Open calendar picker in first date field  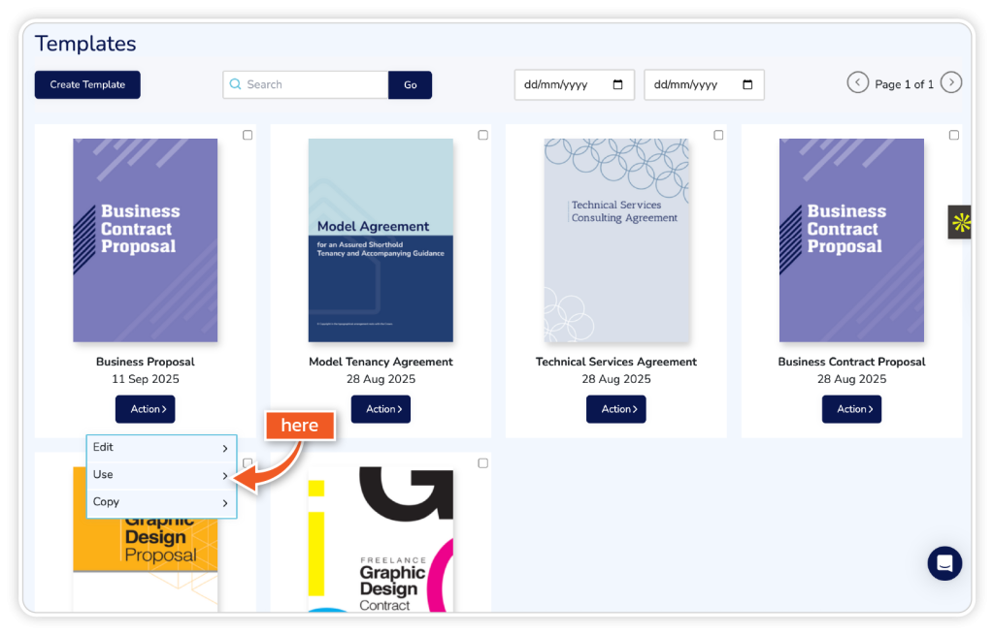click(618, 84)
